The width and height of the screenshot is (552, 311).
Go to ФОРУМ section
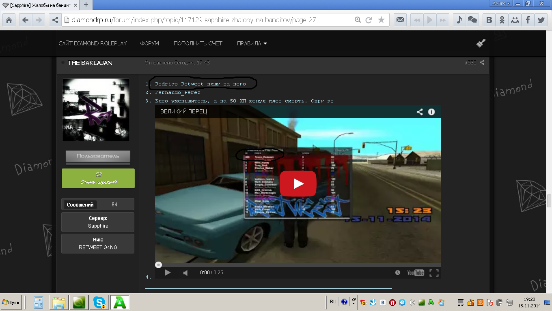149,43
